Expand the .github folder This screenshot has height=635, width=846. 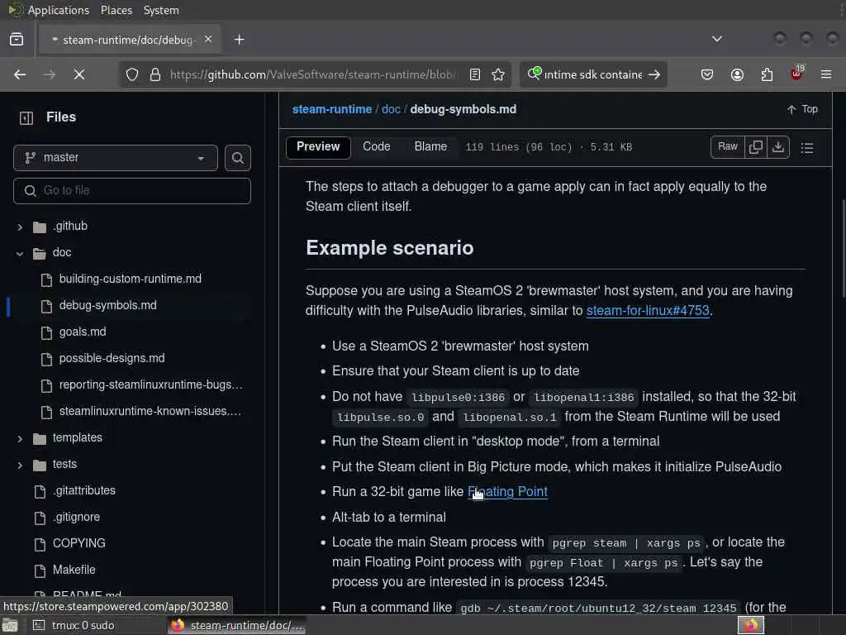click(x=20, y=227)
